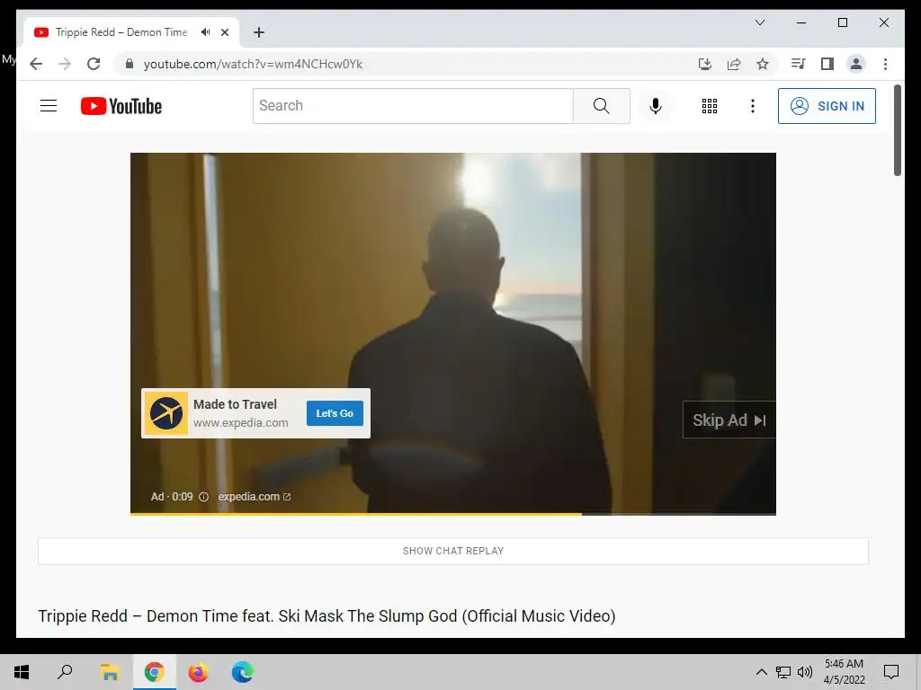The height and width of the screenshot is (690, 921).
Task: Open the YouTube hamburger guide menu
Action: [49, 106]
